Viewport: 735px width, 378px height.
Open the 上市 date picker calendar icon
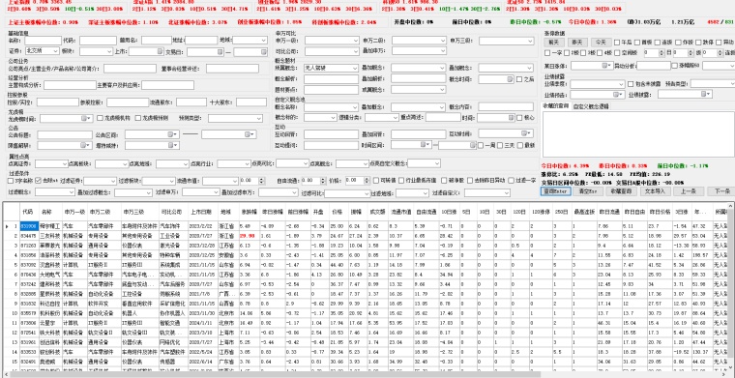159,51
